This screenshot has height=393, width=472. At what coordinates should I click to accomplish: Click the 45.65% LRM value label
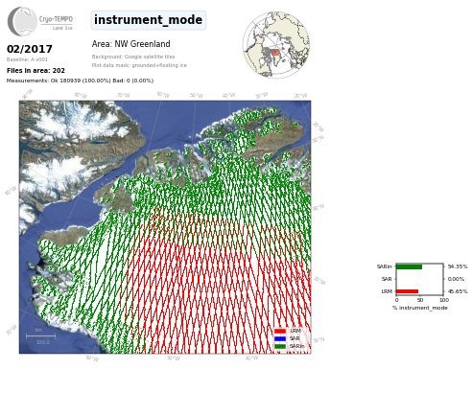click(458, 291)
